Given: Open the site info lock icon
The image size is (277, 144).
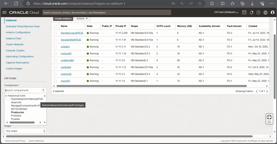Looking at the screenshot, I should (x=28, y=4).
